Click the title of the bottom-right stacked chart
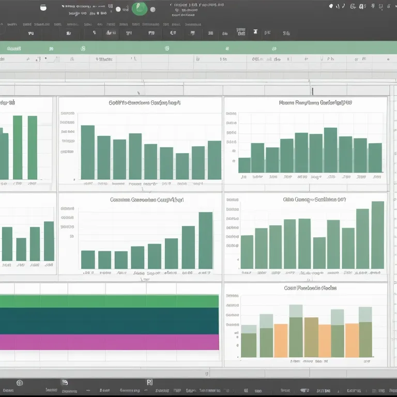This screenshot has width=397, height=397. (x=310, y=288)
